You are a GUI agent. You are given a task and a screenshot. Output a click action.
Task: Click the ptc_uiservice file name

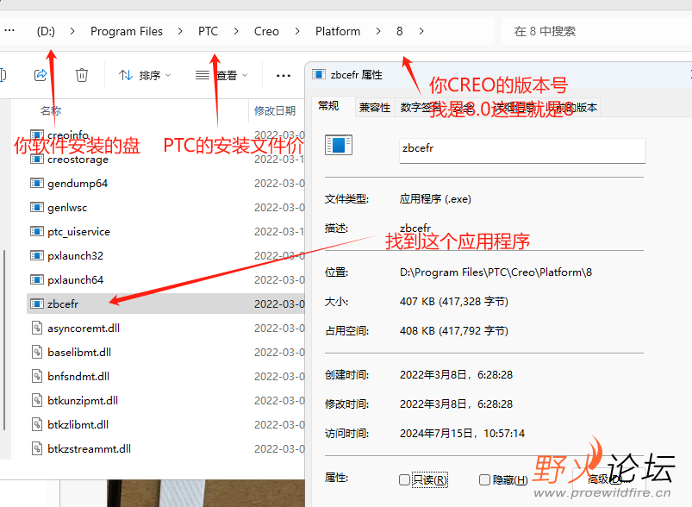pyautogui.click(x=79, y=232)
